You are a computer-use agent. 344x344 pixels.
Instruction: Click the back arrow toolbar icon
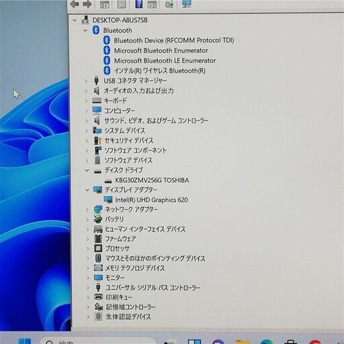pyautogui.click(x=75, y=4)
